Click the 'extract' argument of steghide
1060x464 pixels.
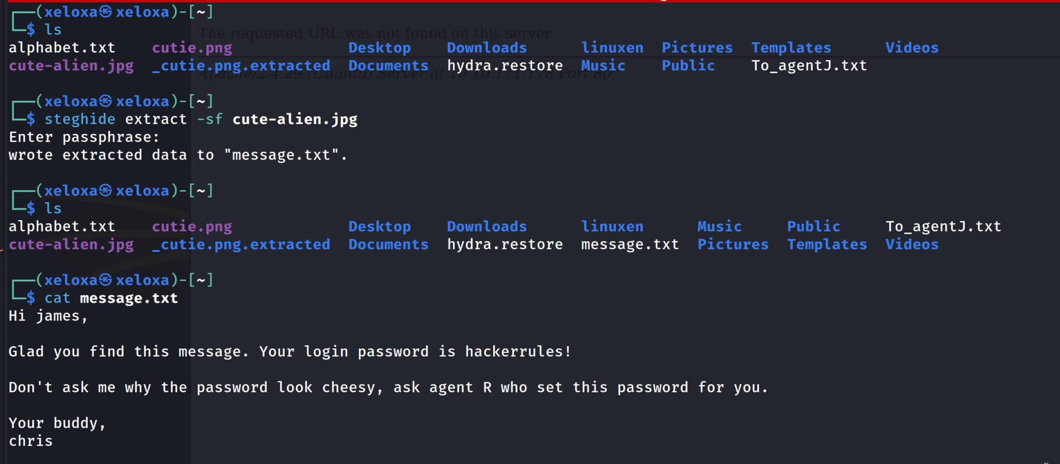click(x=155, y=119)
